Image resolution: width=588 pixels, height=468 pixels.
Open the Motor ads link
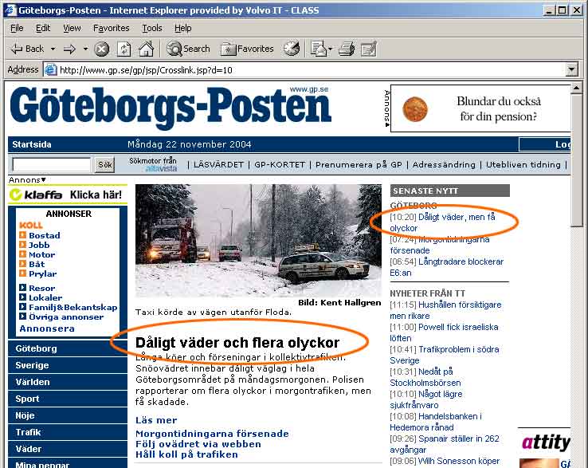point(41,254)
